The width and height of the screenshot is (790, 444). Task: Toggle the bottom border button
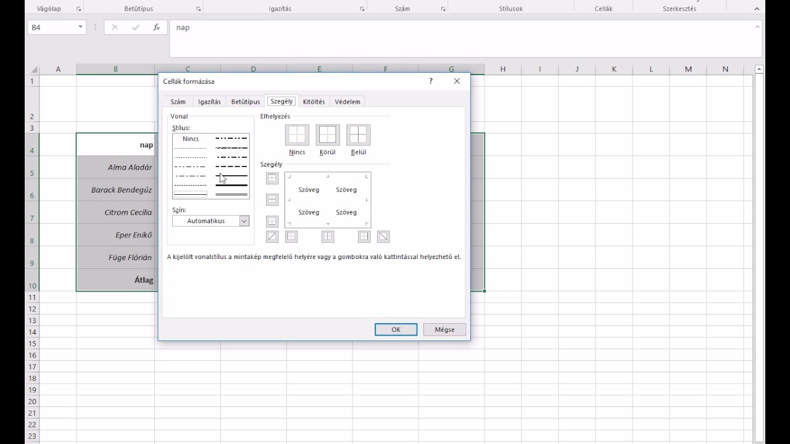click(272, 221)
